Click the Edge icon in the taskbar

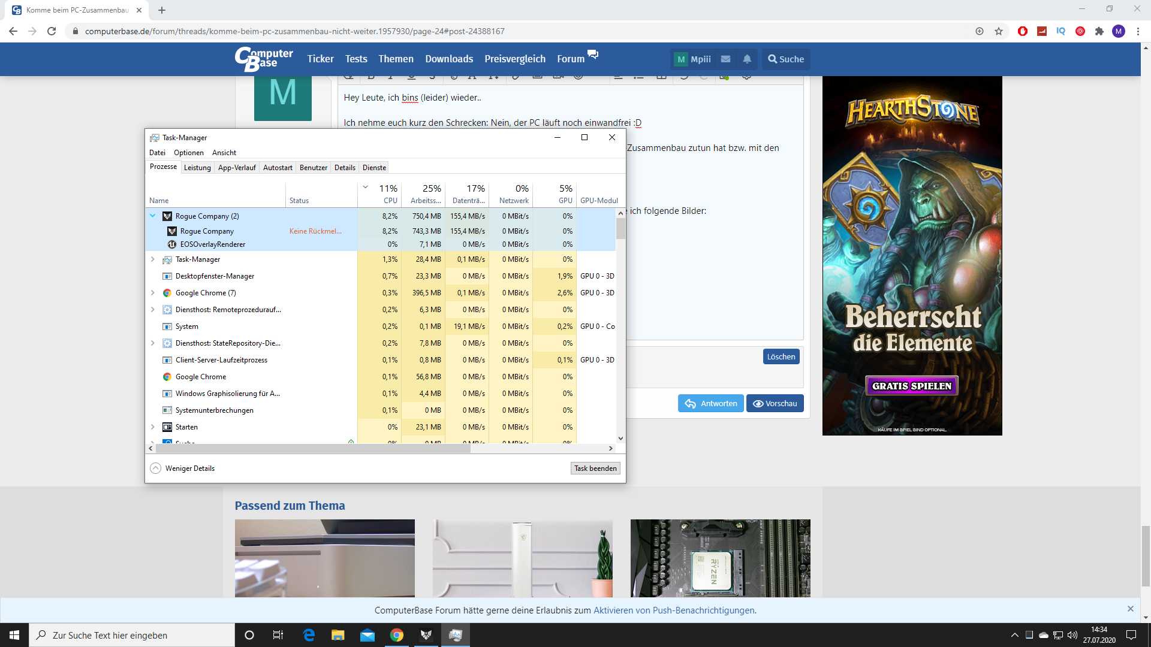click(x=309, y=635)
